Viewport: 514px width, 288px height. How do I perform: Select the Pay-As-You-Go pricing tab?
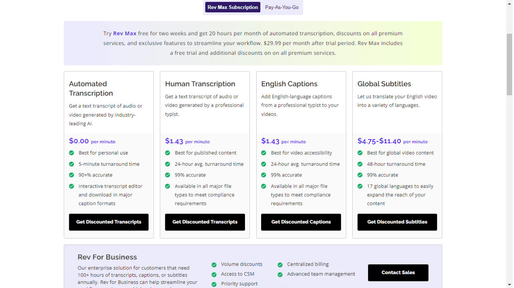tap(281, 7)
